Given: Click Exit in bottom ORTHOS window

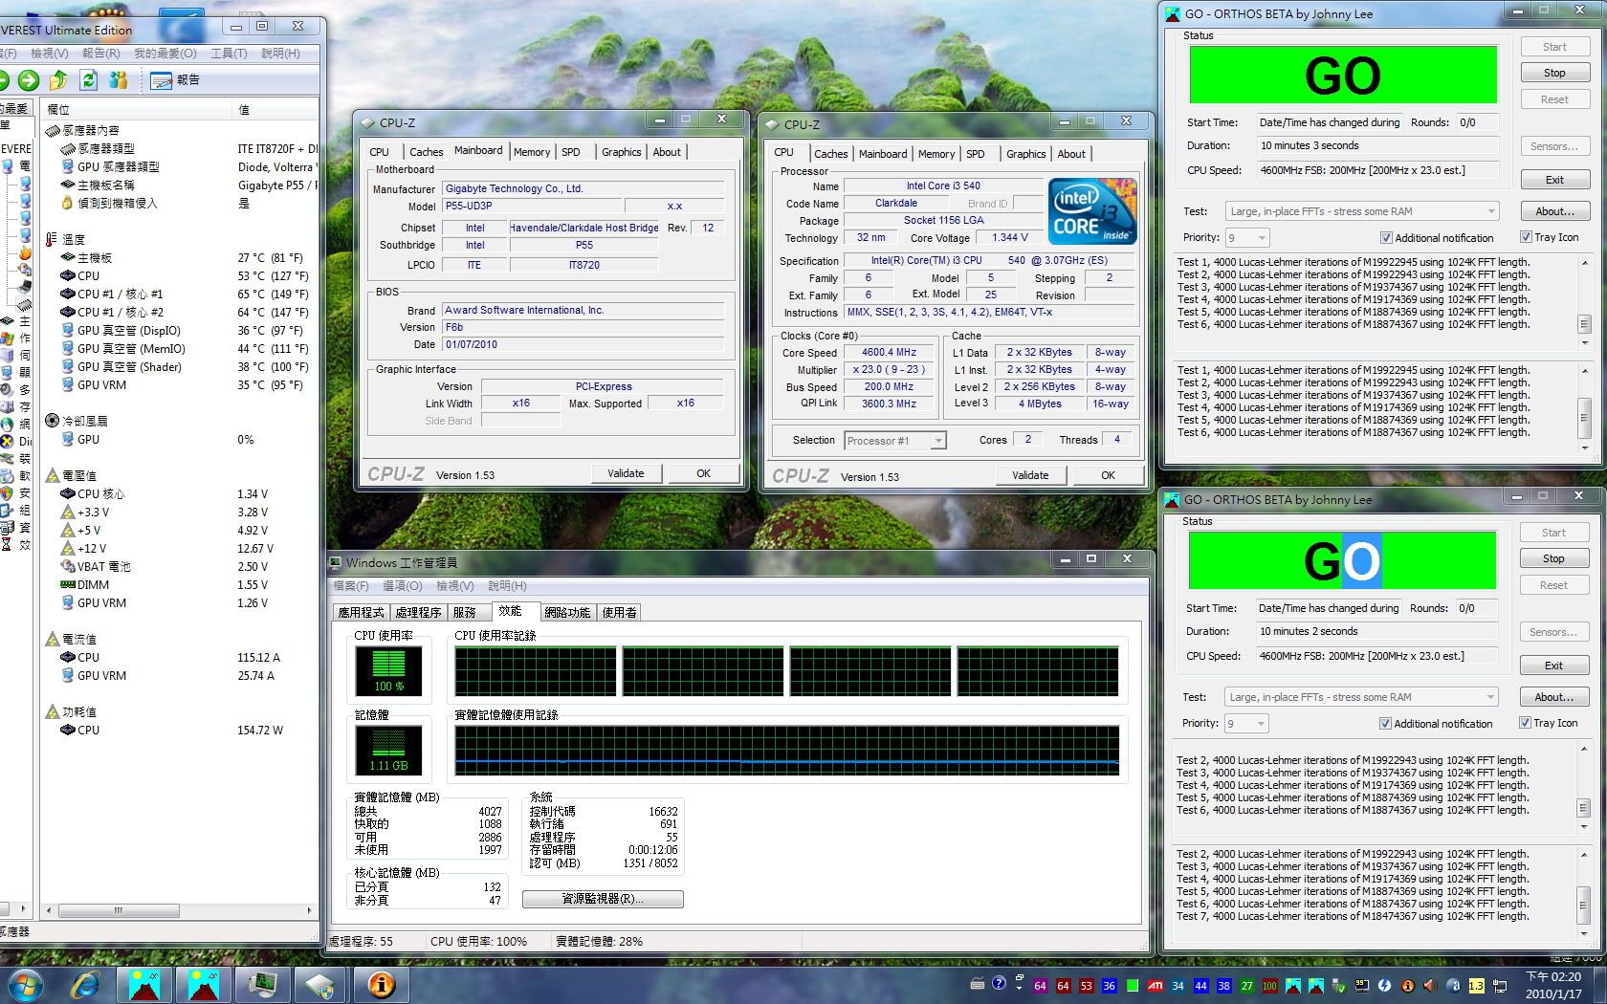Looking at the screenshot, I should (1553, 666).
